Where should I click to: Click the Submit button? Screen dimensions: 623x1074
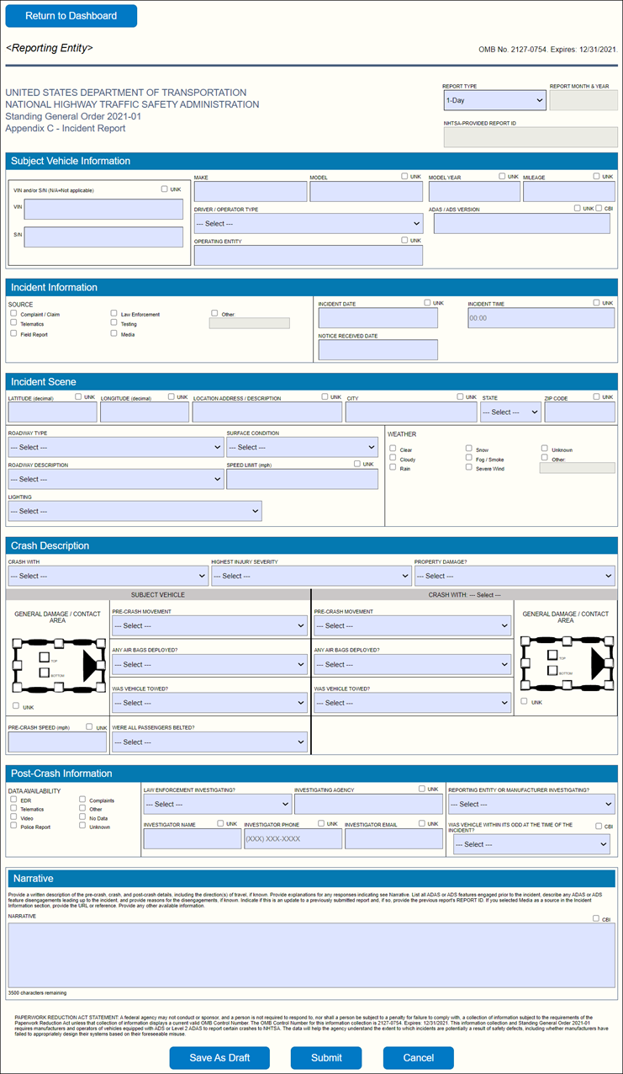pyautogui.click(x=326, y=1058)
